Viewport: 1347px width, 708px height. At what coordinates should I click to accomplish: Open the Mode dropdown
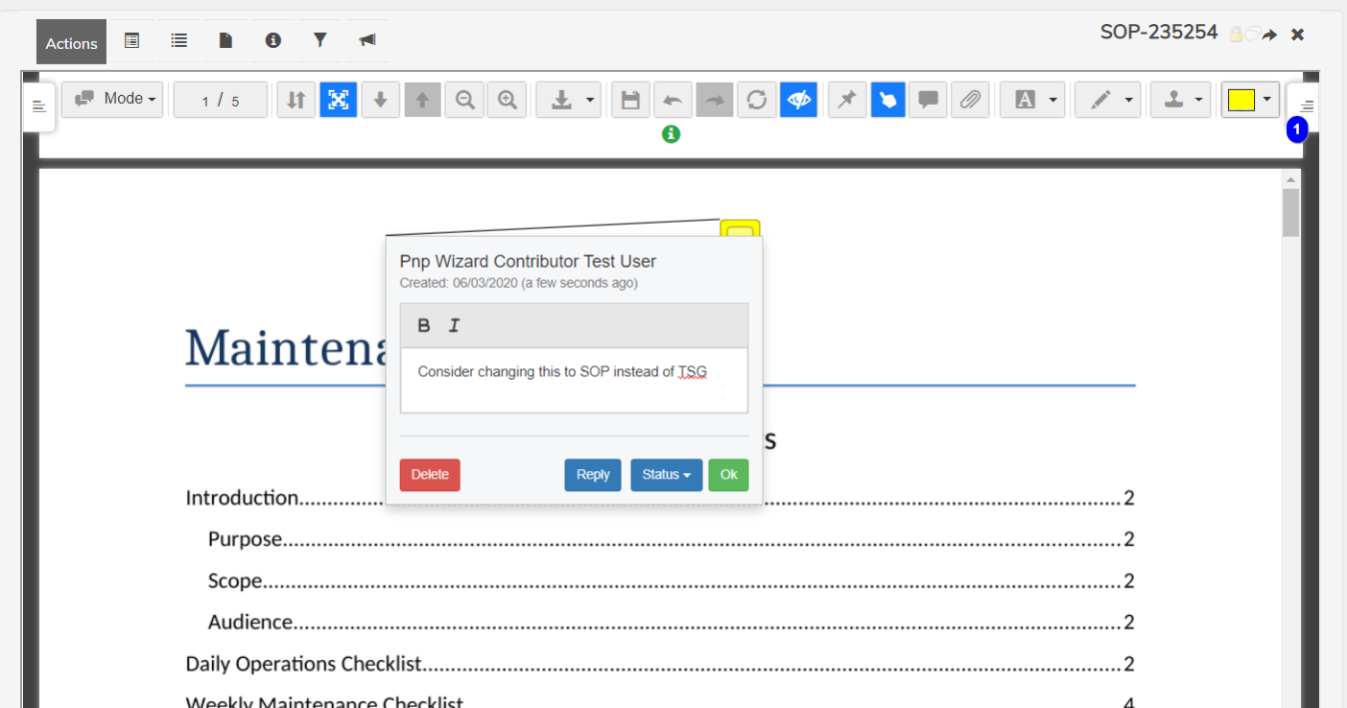(x=112, y=99)
